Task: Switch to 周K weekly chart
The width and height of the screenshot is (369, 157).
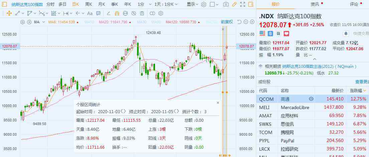Action: 89,4
